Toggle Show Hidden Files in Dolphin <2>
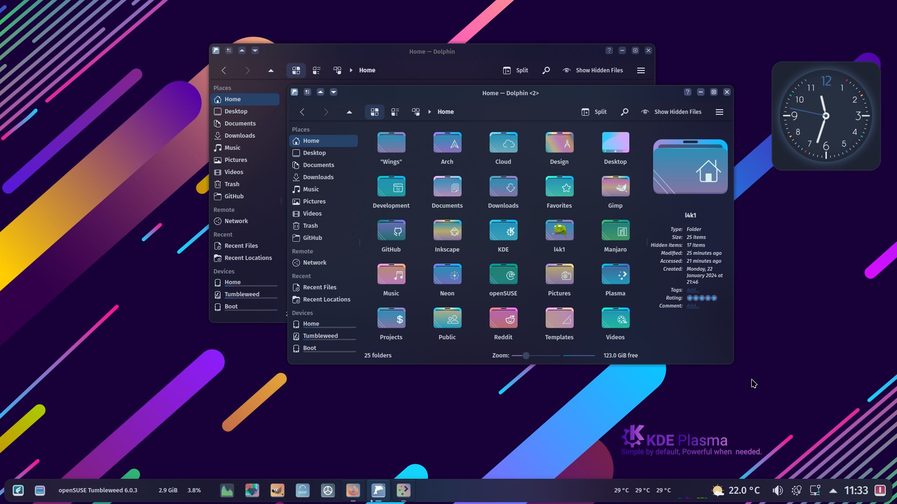 [x=671, y=112]
